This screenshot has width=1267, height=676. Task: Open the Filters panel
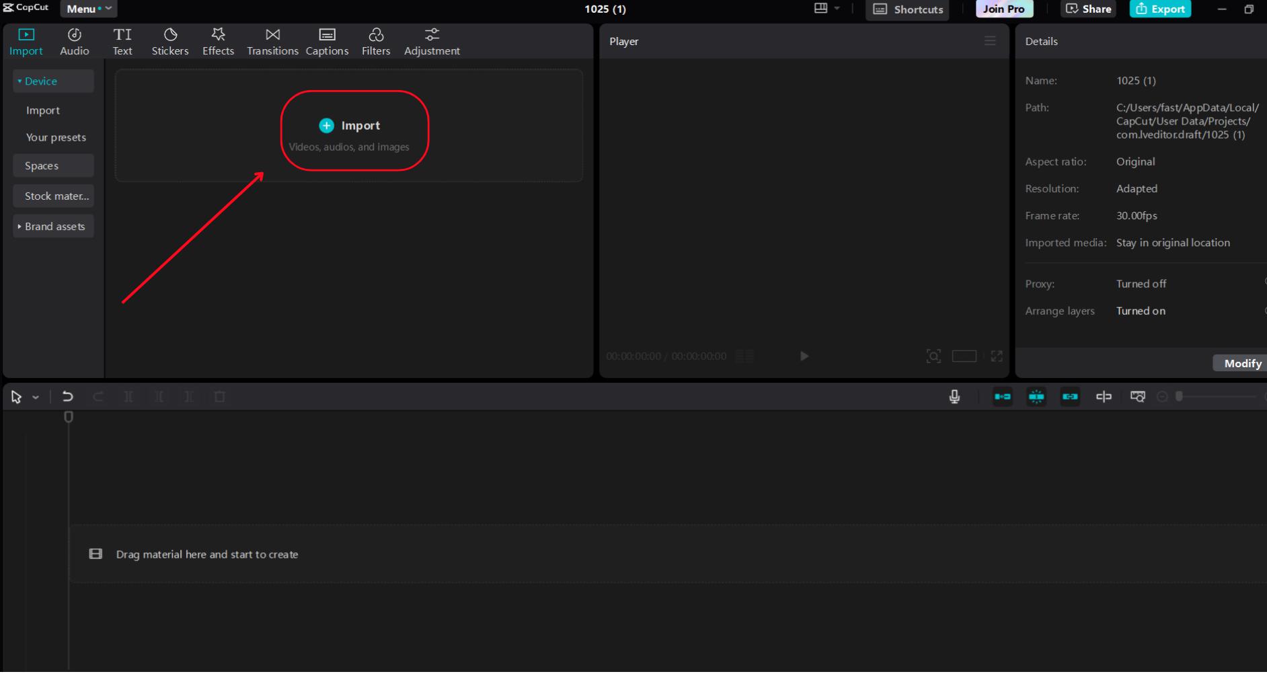(376, 40)
